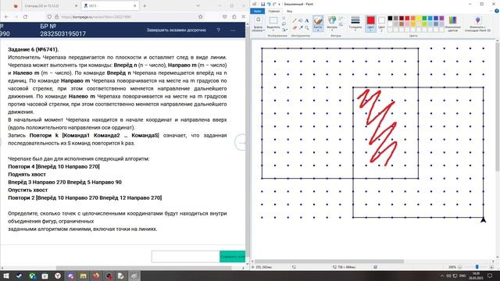Select the Fill with color bucket tool
Screen dimensions: 500x281
point(301,21)
